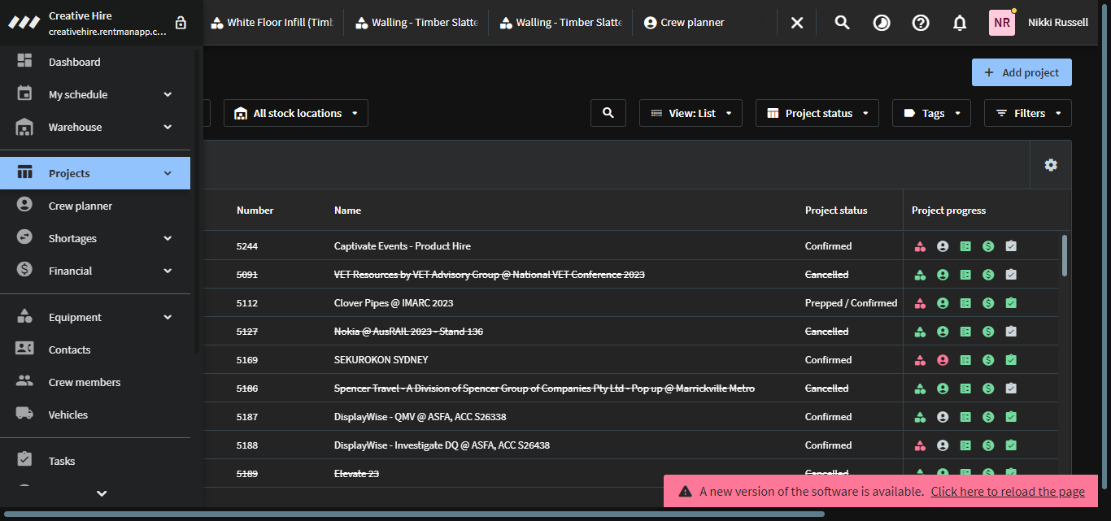This screenshot has width=1111, height=521.
Task: Click the Project progress column header
Action: pyautogui.click(x=948, y=211)
